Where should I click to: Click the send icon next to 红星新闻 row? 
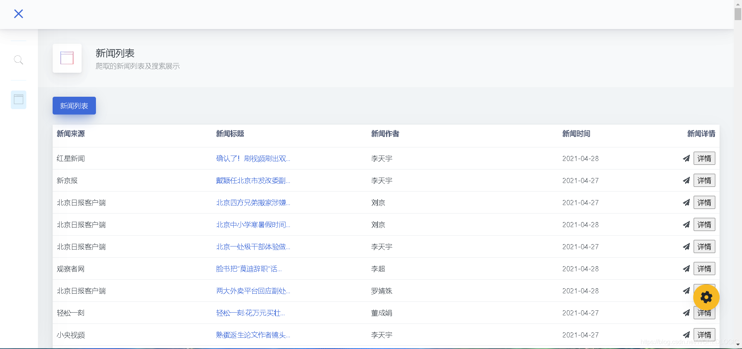[686, 158]
